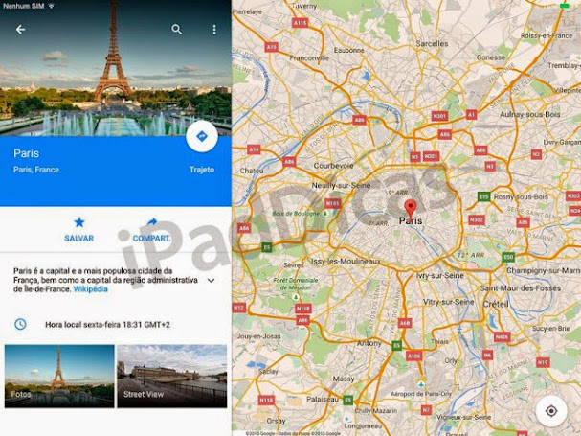Tap the back arrow icon
Image resolution: width=581 pixels, height=436 pixels.
tap(20, 30)
